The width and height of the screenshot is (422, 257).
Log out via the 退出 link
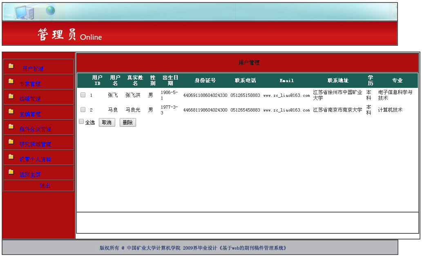click(x=45, y=185)
